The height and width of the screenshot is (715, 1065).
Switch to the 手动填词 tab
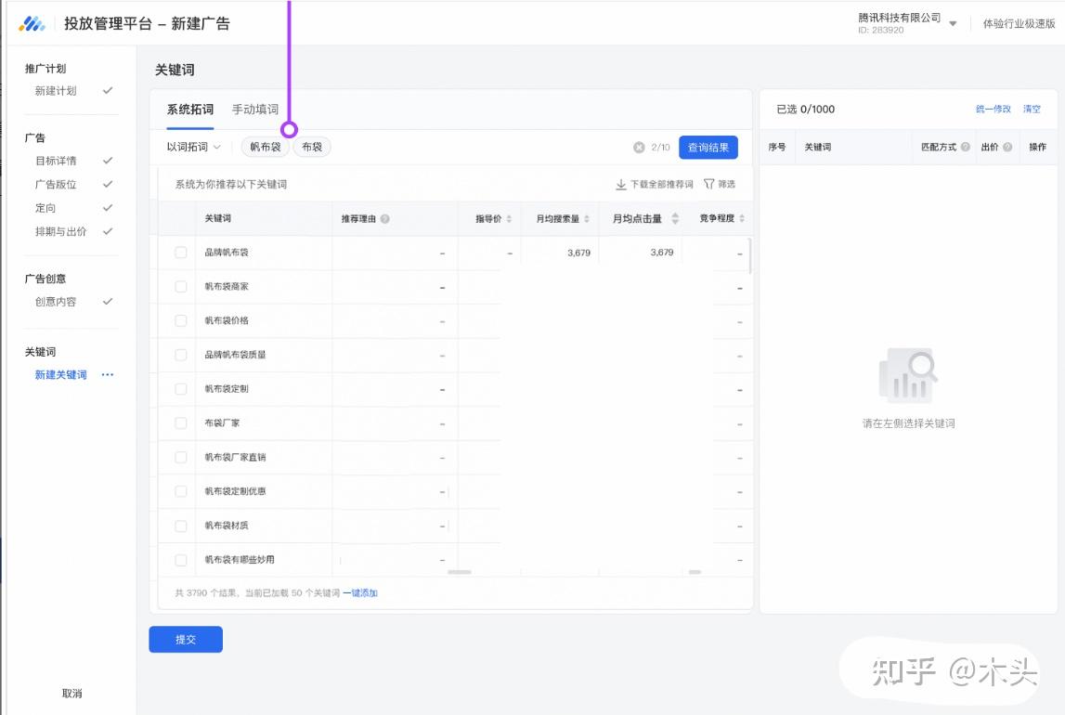pos(255,110)
